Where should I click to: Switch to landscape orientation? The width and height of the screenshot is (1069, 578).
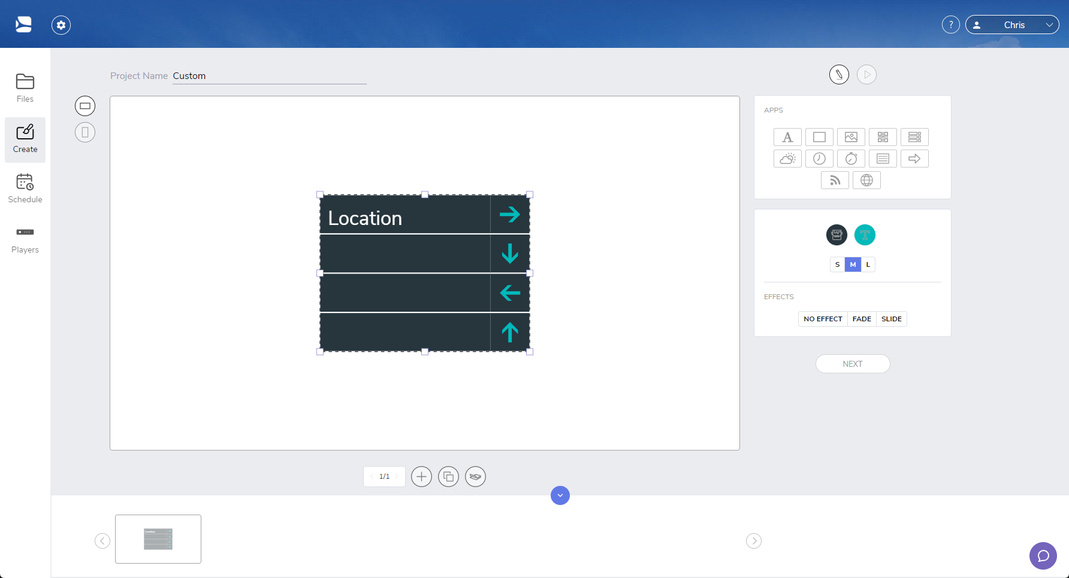coord(85,105)
